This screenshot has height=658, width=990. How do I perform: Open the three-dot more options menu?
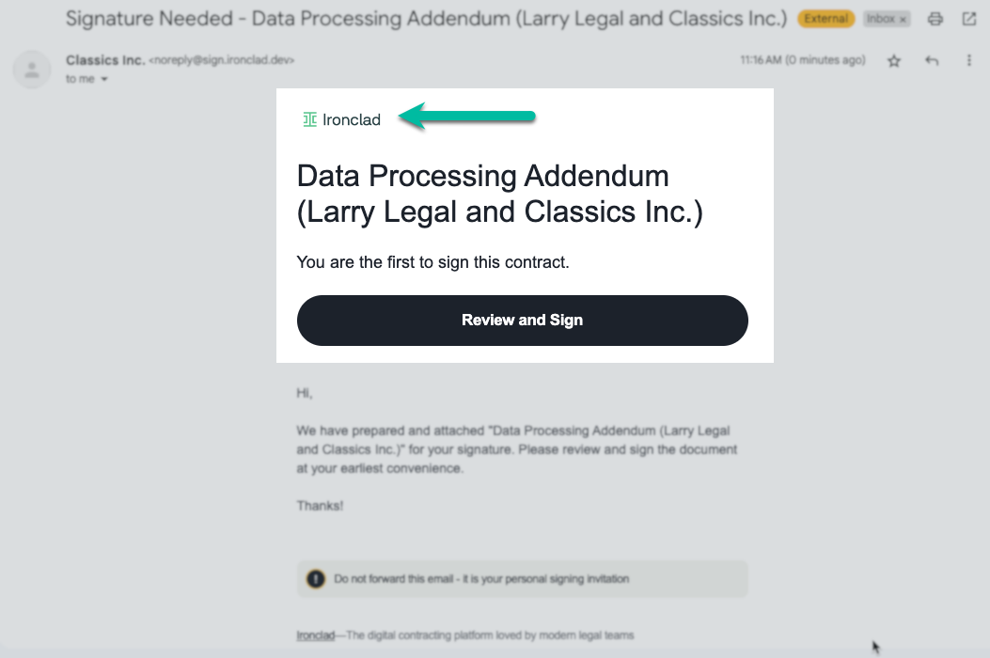click(x=968, y=60)
